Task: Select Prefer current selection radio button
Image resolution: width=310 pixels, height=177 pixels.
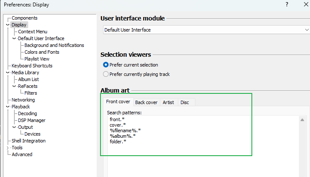Action: tap(106, 65)
